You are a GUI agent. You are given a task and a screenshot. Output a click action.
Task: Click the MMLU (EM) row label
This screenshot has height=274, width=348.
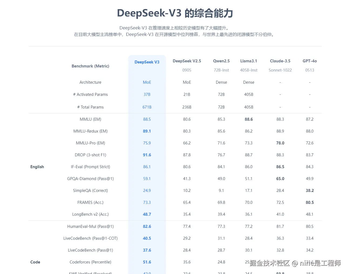(90, 119)
